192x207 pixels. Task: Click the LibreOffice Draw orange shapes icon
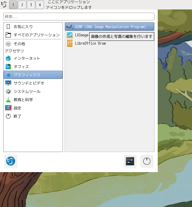point(70,43)
